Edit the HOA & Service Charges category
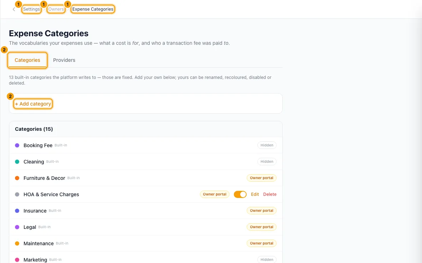 pyautogui.click(x=255, y=194)
